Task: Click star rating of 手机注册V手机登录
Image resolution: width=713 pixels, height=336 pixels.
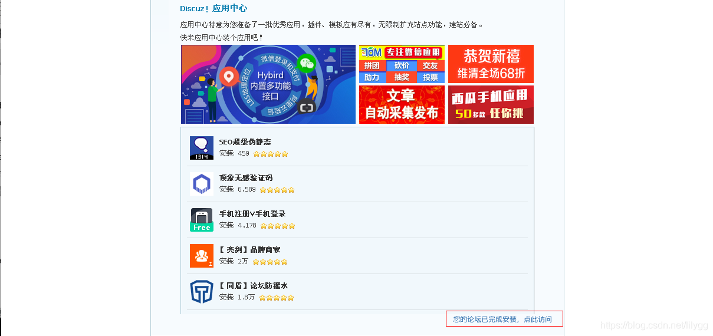Action: [278, 226]
